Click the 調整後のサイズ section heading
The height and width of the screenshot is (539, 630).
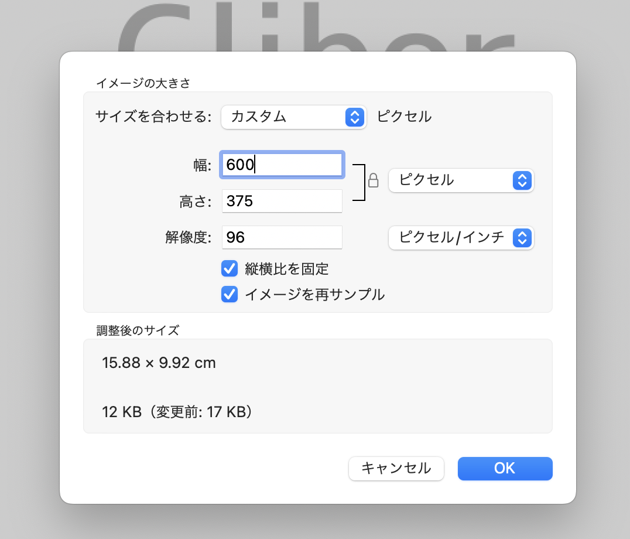pos(138,330)
